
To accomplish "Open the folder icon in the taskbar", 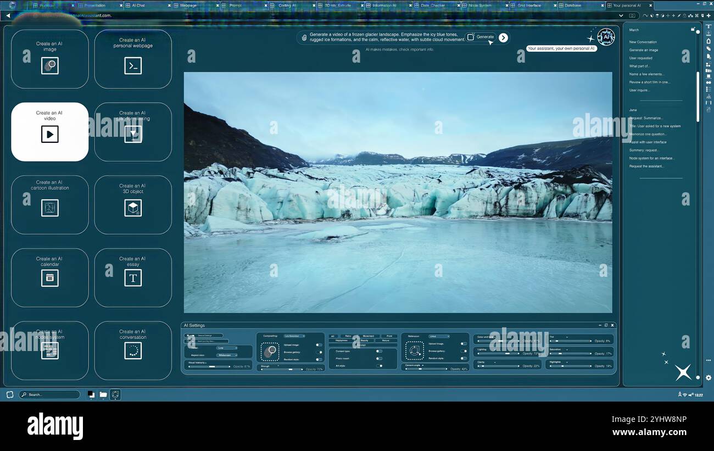I will coord(103,394).
